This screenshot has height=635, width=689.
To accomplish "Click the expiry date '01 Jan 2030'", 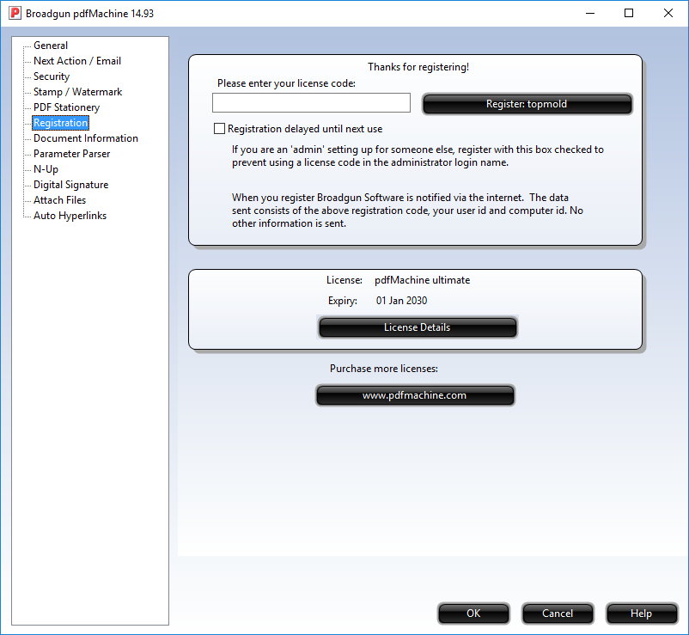I will [401, 301].
